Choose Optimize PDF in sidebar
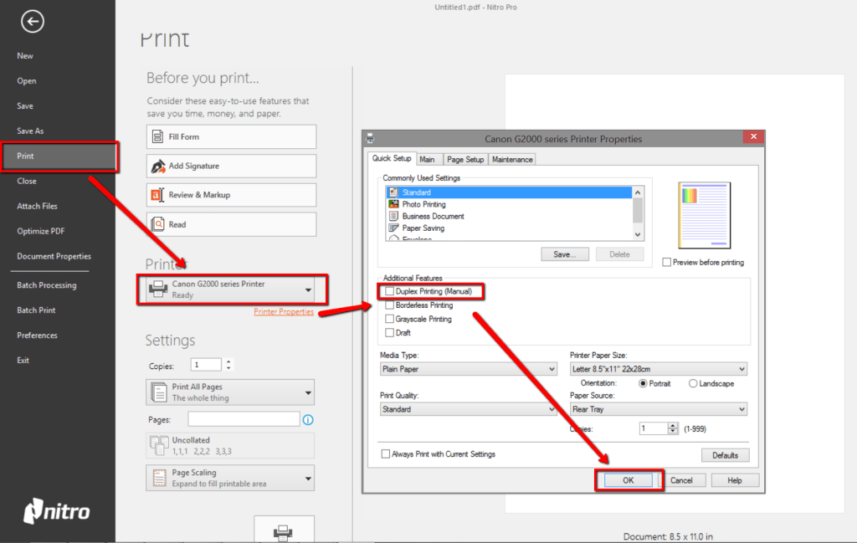This screenshot has height=543, width=857. point(41,231)
